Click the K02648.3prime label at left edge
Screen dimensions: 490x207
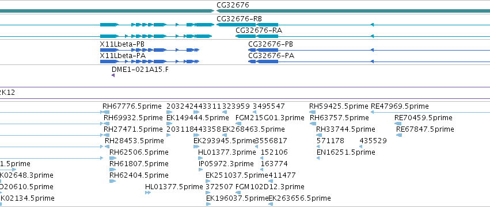(x=26, y=175)
